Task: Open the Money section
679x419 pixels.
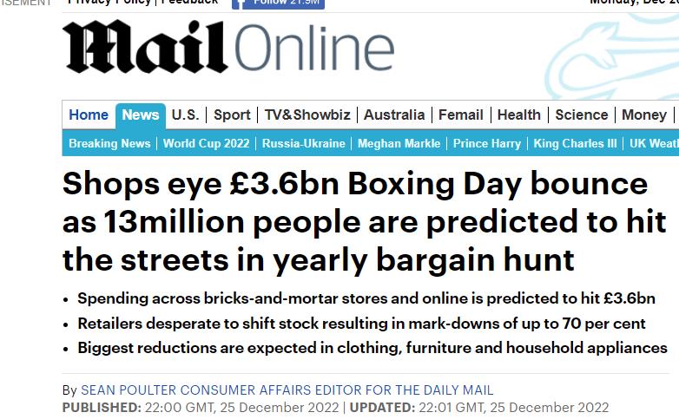Action: 644,115
